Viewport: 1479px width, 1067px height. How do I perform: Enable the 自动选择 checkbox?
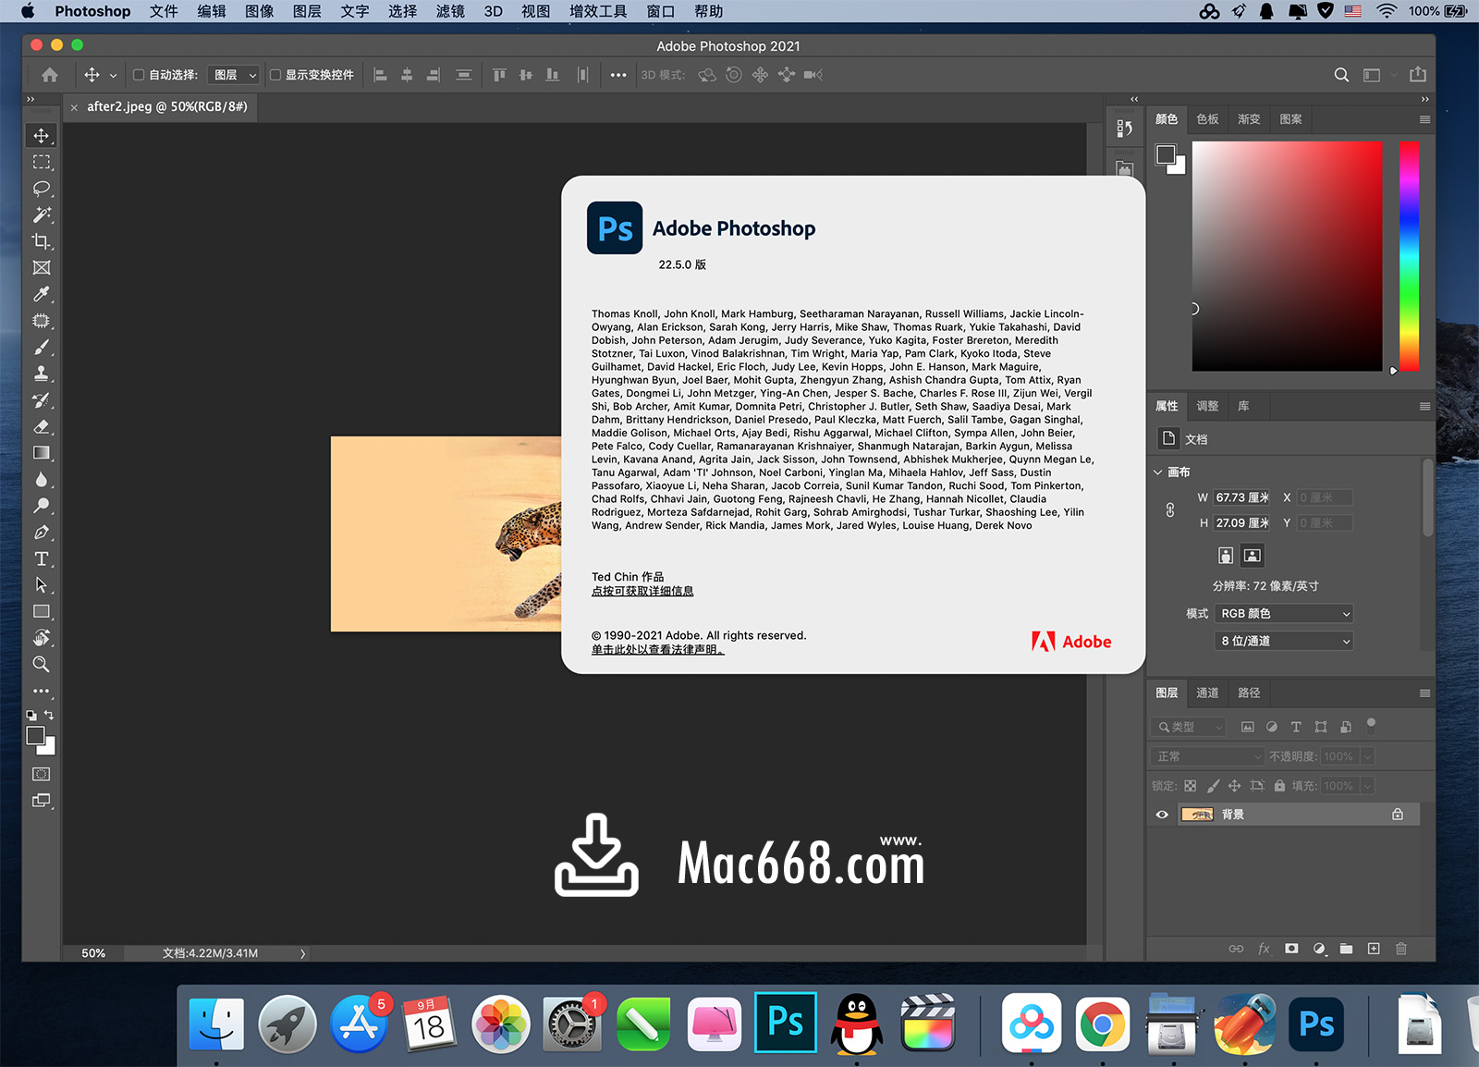click(139, 75)
